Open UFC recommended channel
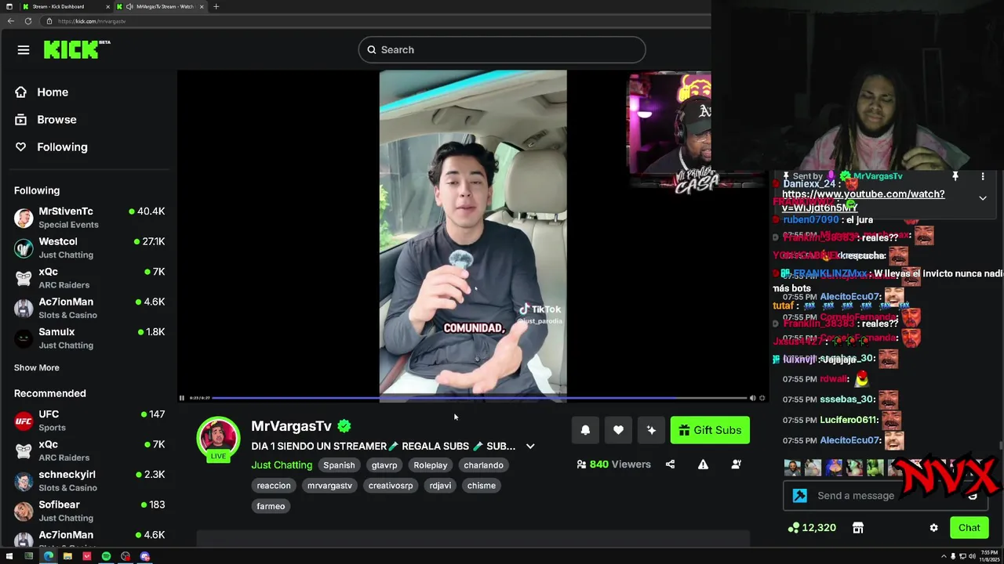This screenshot has height=564, width=1004. pos(89,421)
